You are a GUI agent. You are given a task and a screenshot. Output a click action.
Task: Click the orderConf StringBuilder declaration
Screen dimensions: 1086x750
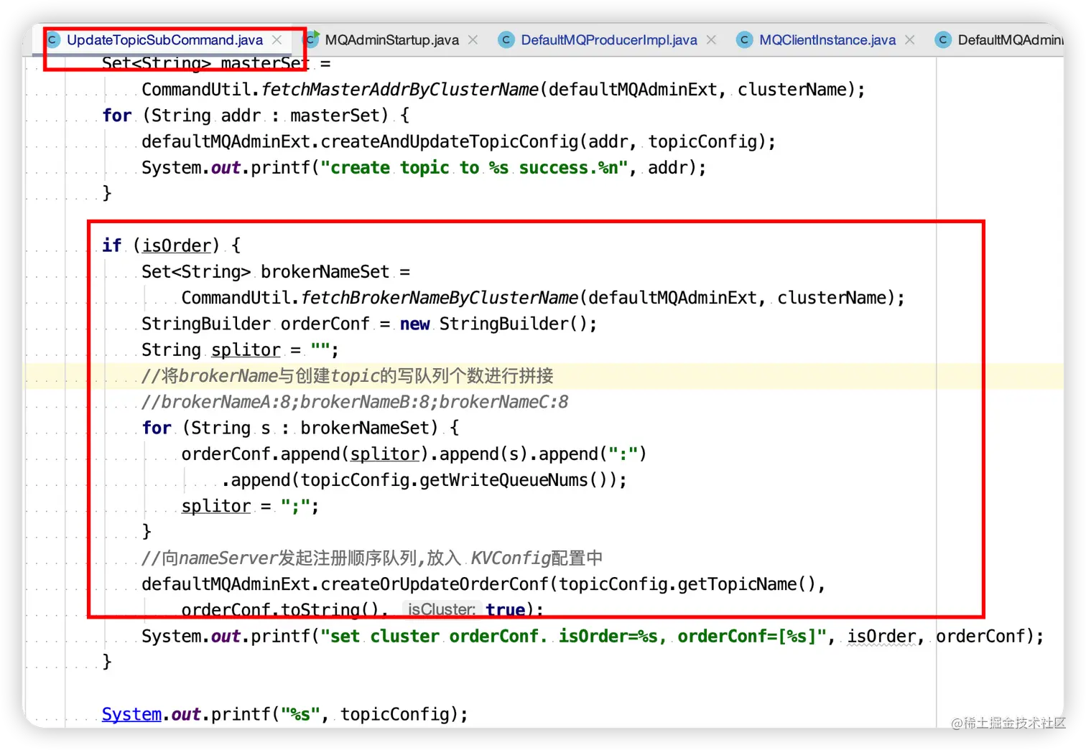click(325, 324)
